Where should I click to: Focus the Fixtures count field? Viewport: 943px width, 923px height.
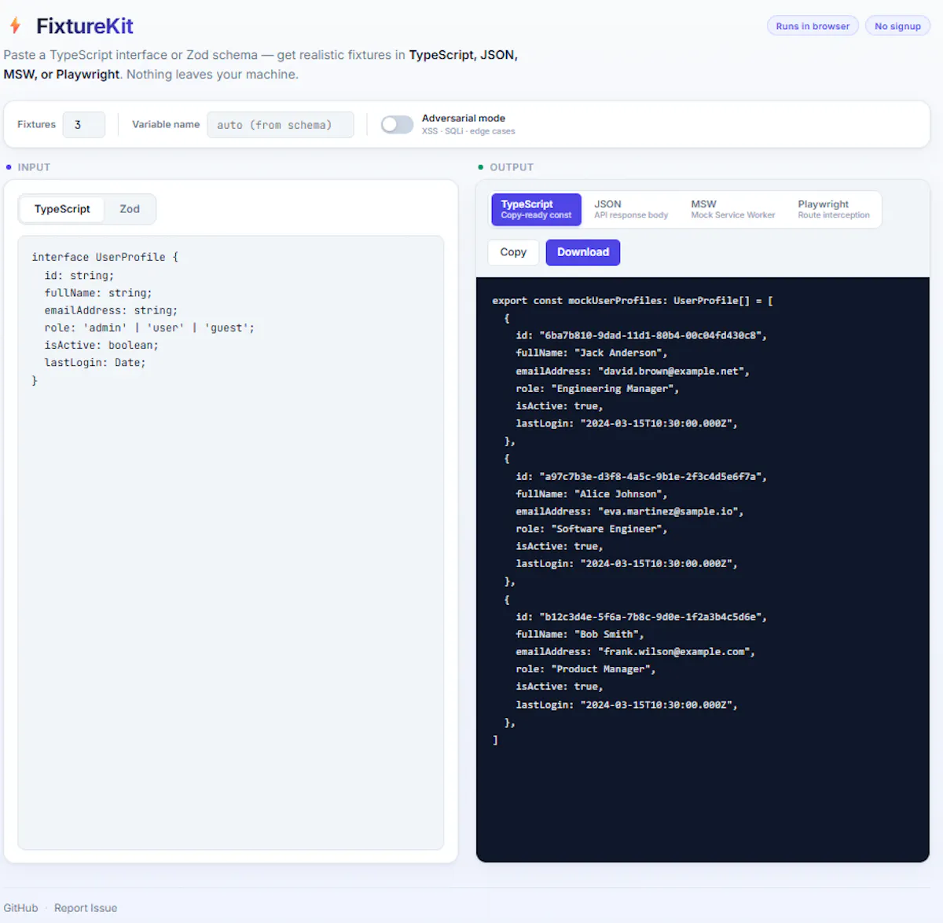(84, 125)
